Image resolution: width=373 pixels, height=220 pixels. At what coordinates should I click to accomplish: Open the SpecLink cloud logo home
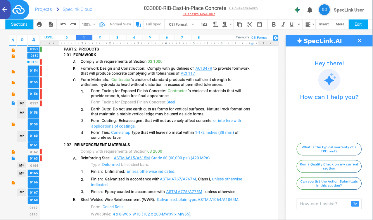pos(19,10)
